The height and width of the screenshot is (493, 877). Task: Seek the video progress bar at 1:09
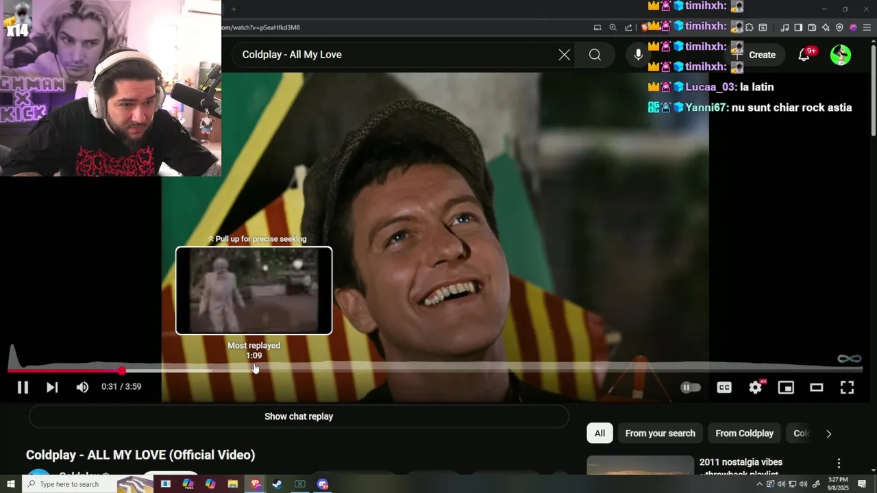click(x=254, y=370)
